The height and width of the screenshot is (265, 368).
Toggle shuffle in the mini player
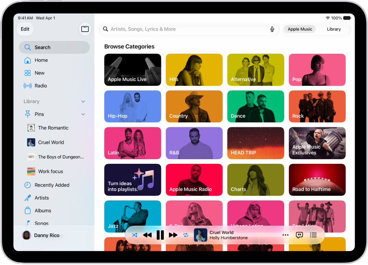click(134, 235)
